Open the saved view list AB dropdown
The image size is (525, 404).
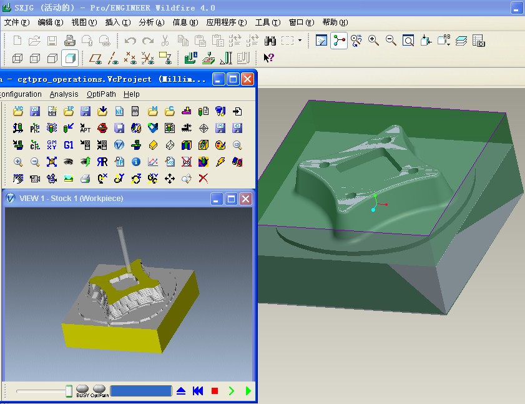pyautogui.click(x=444, y=41)
